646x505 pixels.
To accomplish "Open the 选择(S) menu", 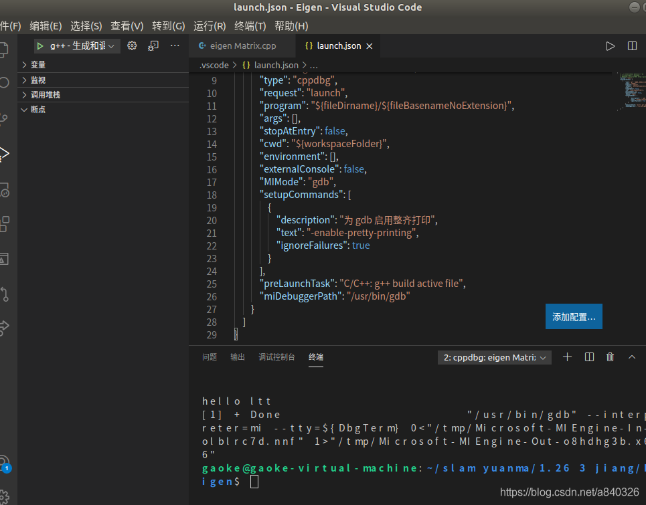I will click(86, 26).
